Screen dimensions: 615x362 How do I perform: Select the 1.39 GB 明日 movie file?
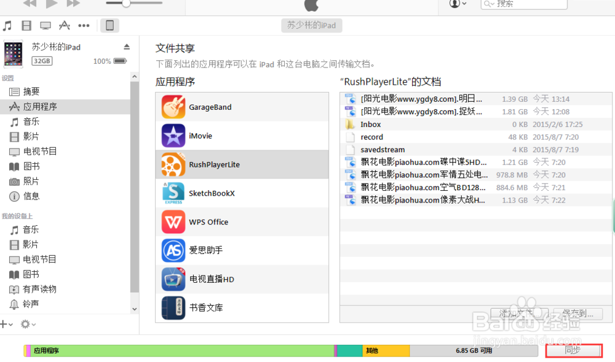(x=476, y=99)
